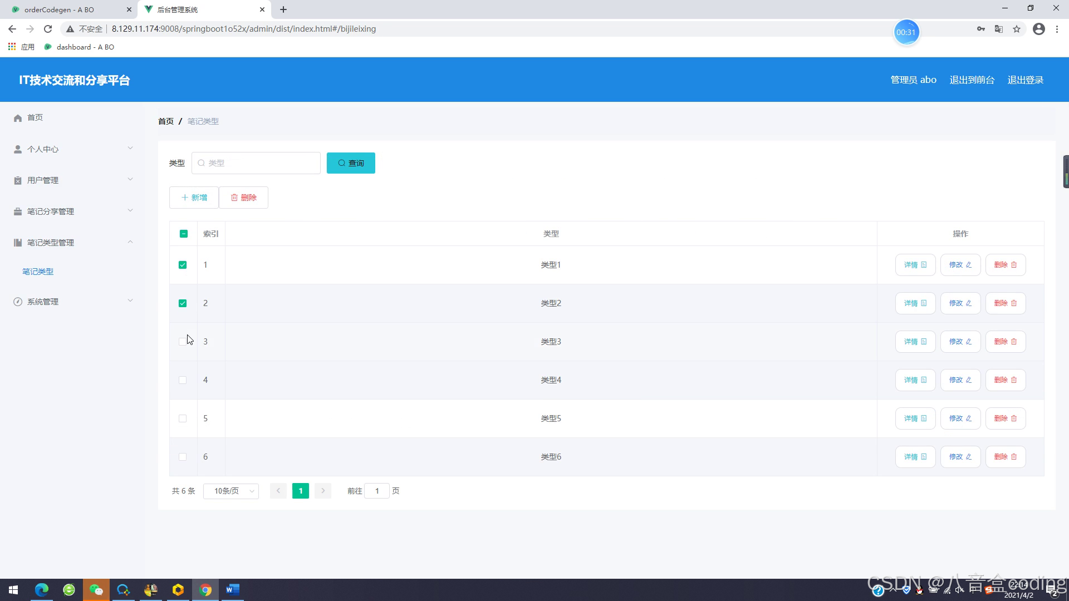Delete the 类型5 row
The width and height of the screenshot is (1069, 601).
click(1006, 418)
